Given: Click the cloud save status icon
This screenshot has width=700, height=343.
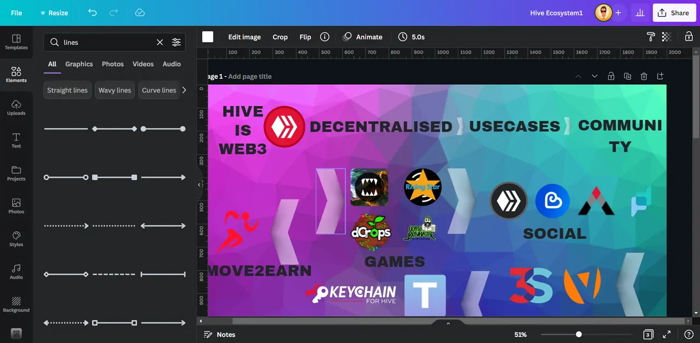Looking at the screenshot, I should point(140,13).
